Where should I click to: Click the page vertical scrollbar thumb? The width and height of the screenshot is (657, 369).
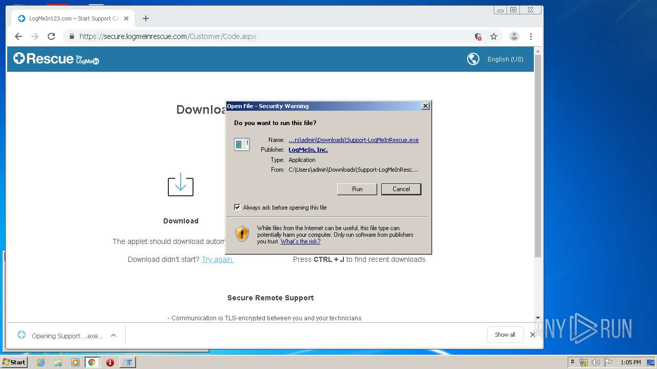(x=538, y=156)
